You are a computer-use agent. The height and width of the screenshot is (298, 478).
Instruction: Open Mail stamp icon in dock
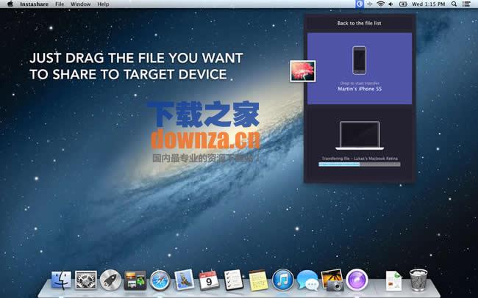coord(184,280)
